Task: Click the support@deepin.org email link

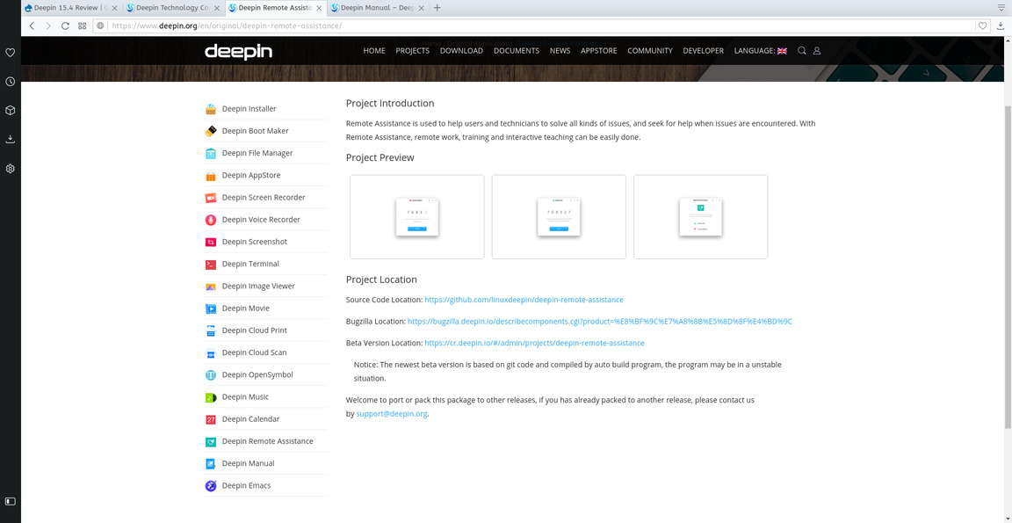Action: click(392, 414)
